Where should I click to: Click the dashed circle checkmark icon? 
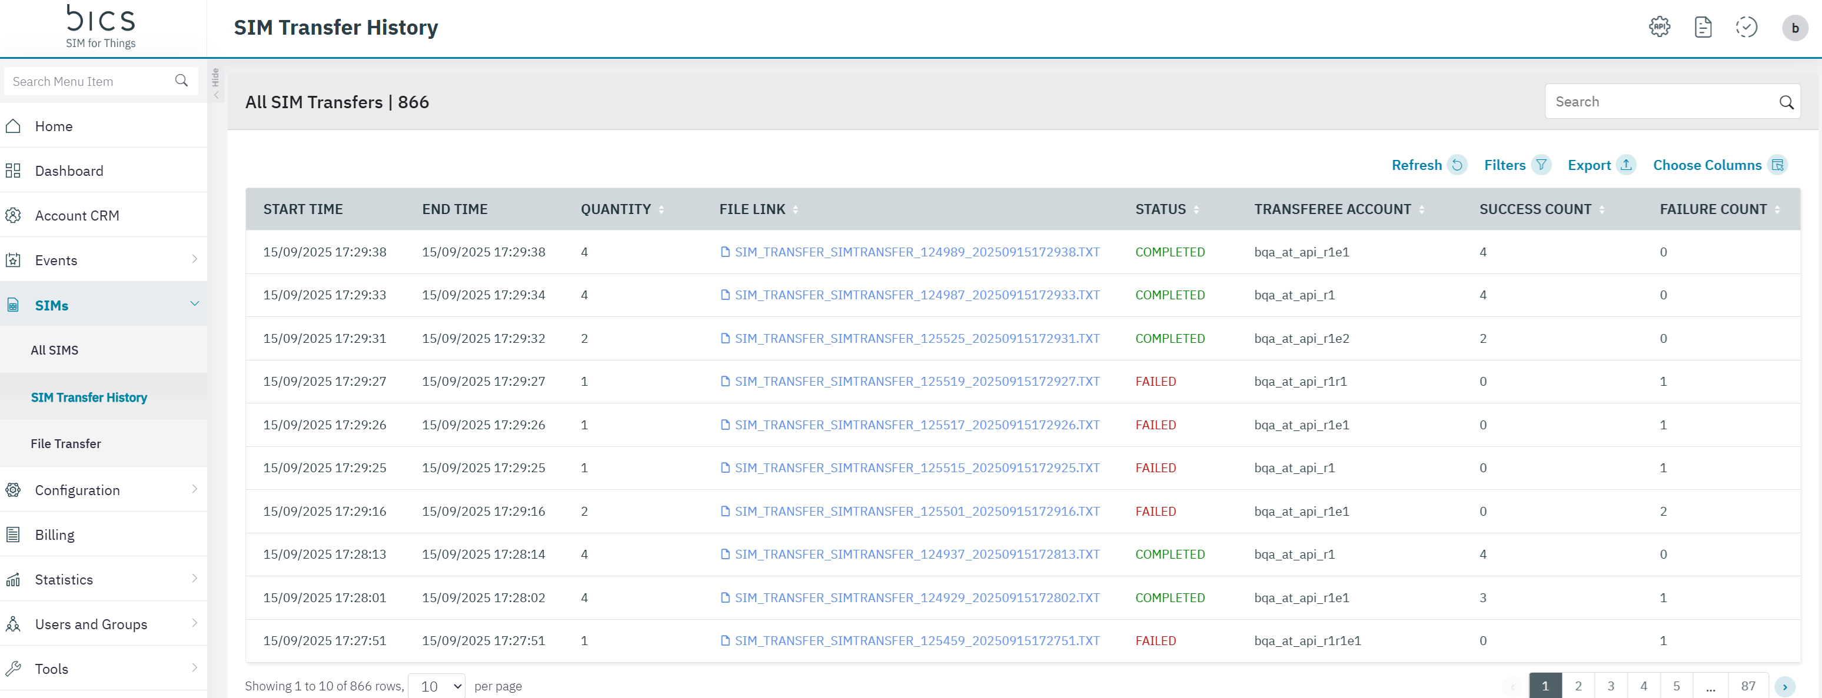coord(1746,28)
